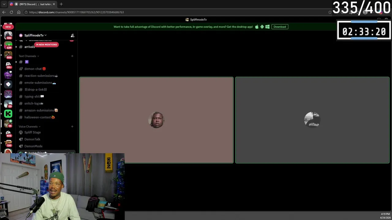Open the green K server icon
The width and height of the screenshot is (392, 220).
[x=8, y=114]
